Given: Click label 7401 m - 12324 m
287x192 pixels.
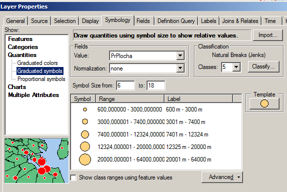Looking at the screenshot, I should coord(187,134).
